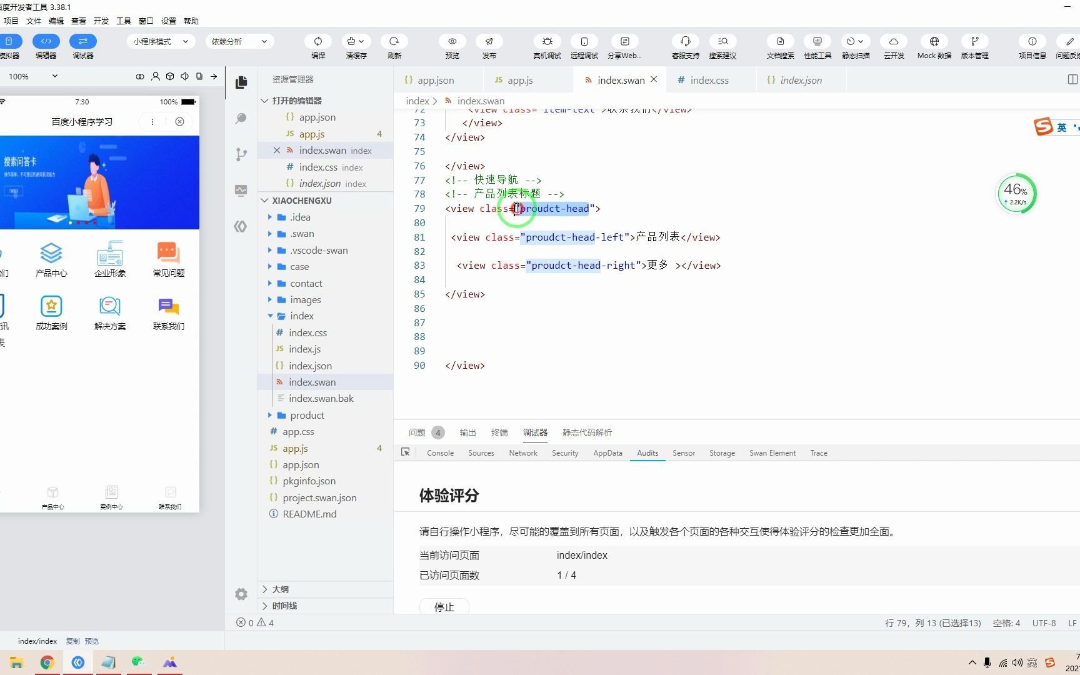Open the 依赖分析 dropdown
The image size is (1080, 675).
(239, 41)
